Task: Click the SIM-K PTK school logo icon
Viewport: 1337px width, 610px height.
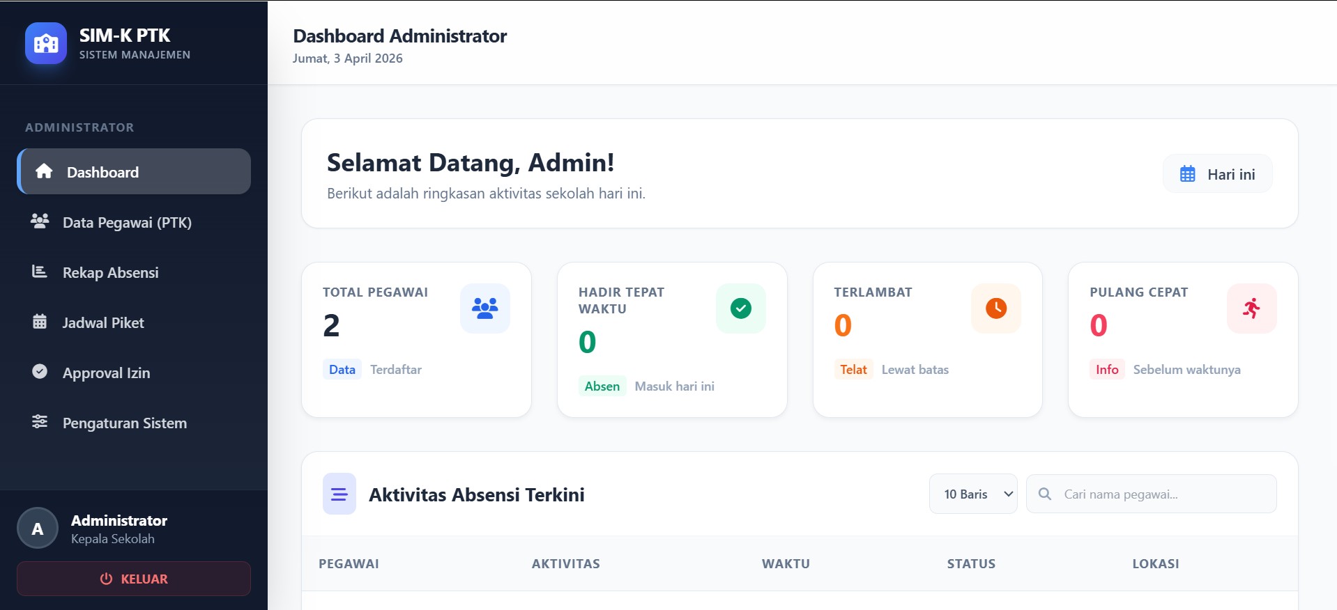Action: point(46,43)
